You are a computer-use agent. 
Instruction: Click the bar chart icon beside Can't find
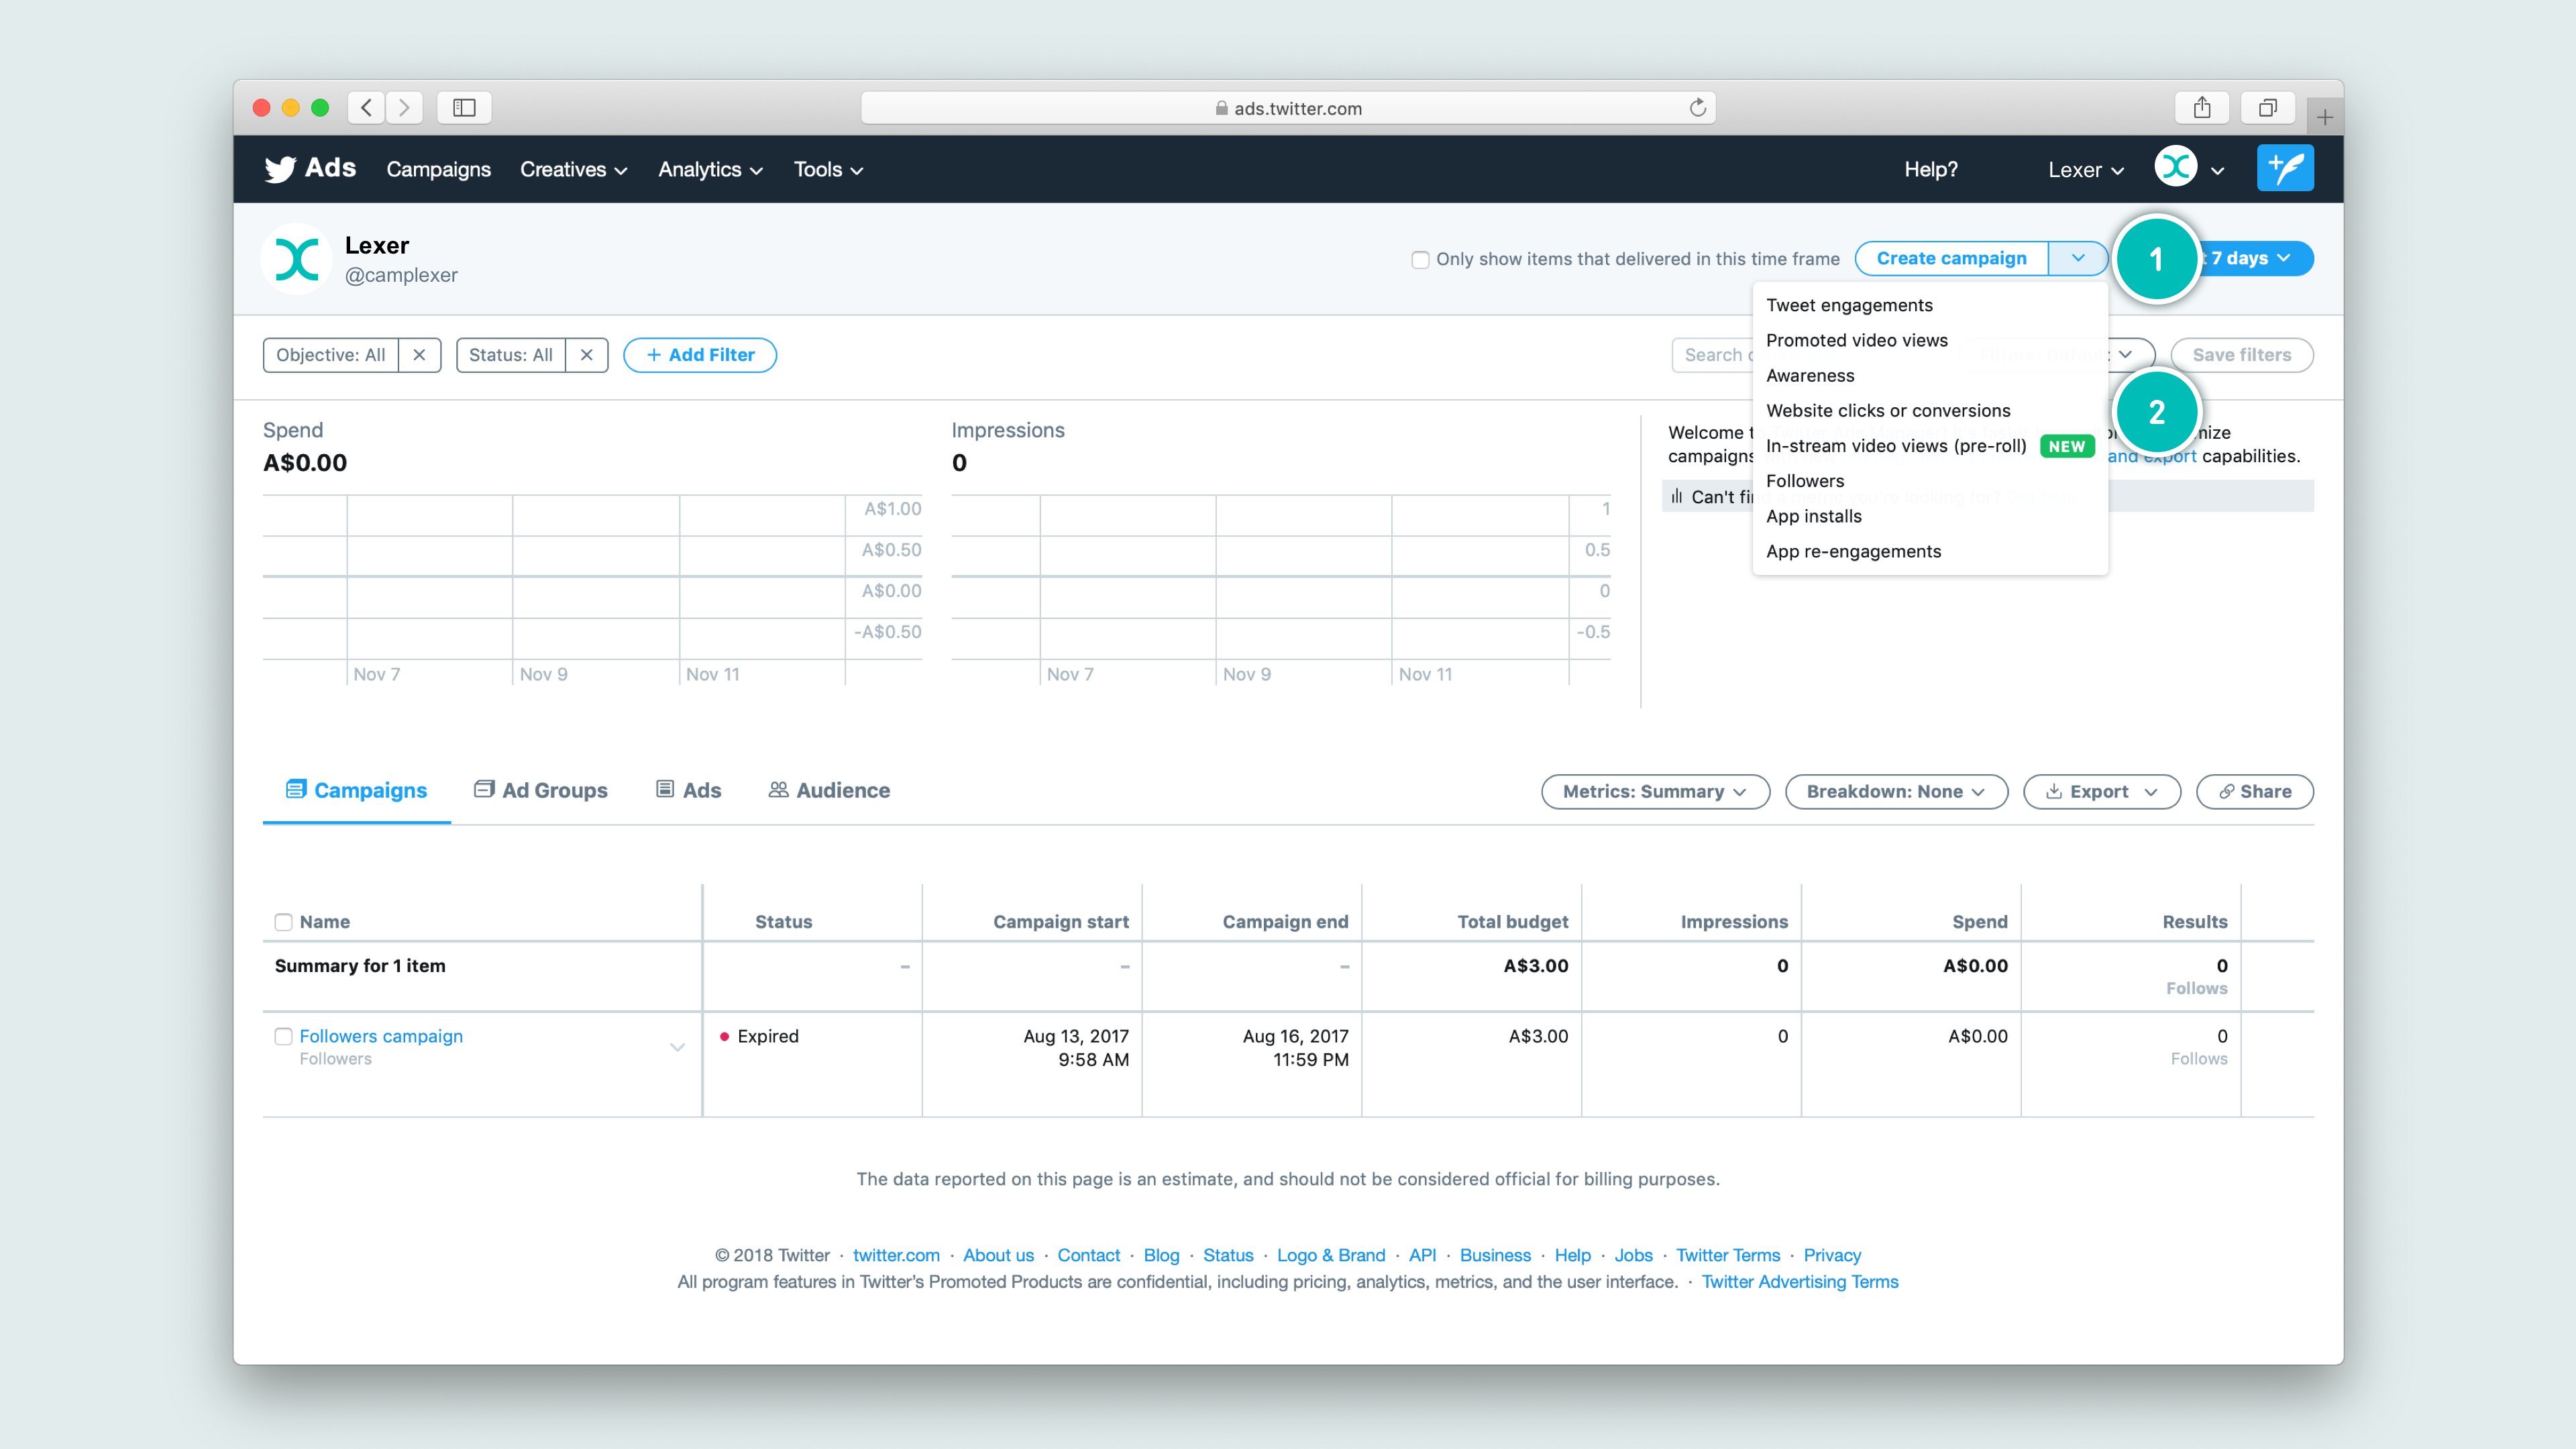(x=1676, y=496)
